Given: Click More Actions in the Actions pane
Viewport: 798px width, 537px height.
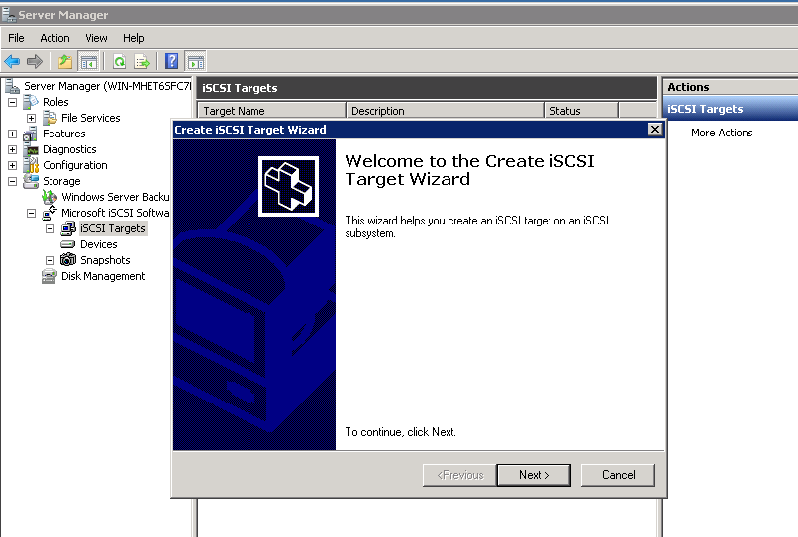Looking at the screenshot, I should 722,133.
